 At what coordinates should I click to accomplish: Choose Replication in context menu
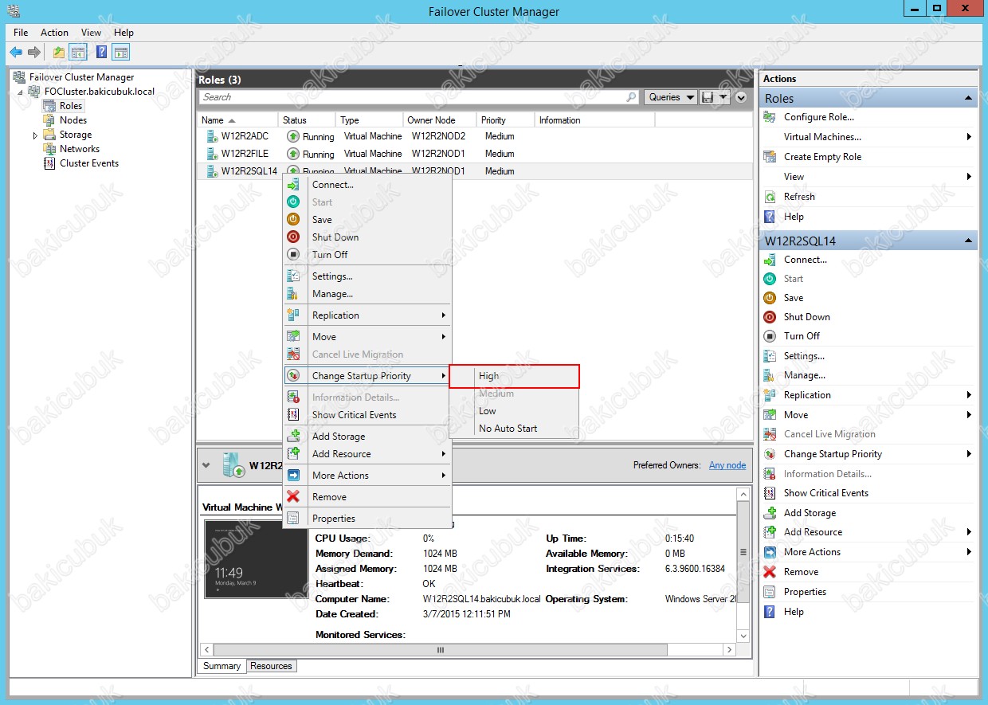tap(367, 315)
